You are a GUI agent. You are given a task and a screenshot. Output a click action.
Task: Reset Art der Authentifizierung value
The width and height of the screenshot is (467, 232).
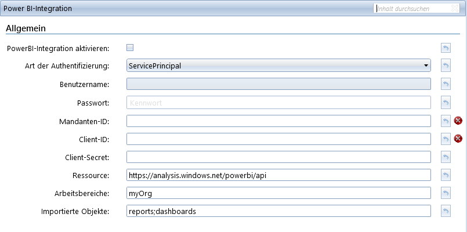click(x=446, y=65)
